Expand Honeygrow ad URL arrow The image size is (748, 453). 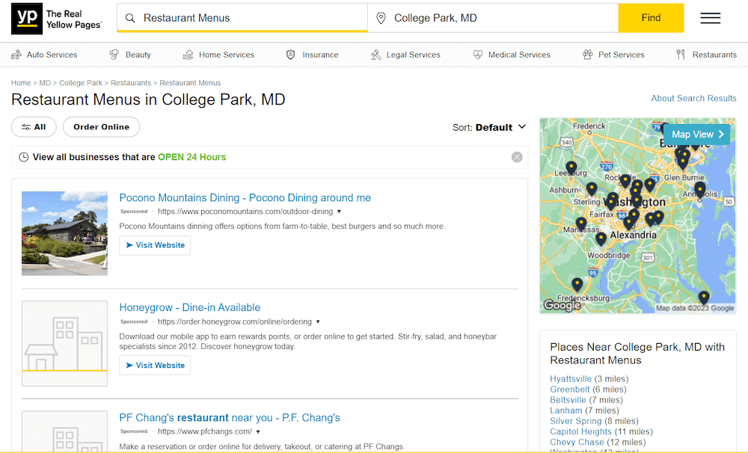click(x=318, y=322)
